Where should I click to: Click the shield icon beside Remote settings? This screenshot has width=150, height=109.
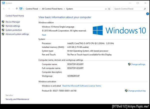click(3, 26)
